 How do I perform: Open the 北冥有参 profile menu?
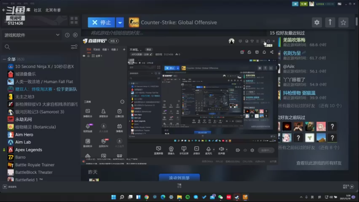coord(53,10)
